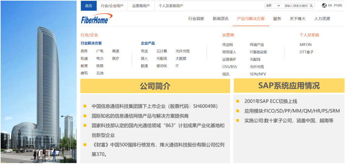The height and width of the screenshot is (164, 346).
Task: Click the 企业产品 heading
Action: 148,43
